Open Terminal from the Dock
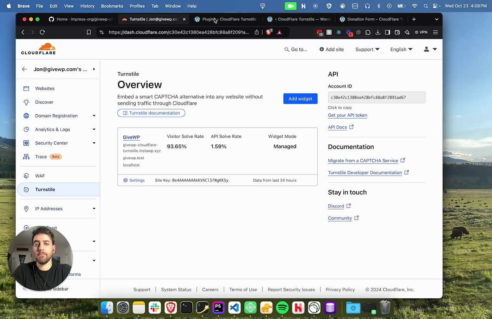The image size is (492, 319). [x=186, y=307]
